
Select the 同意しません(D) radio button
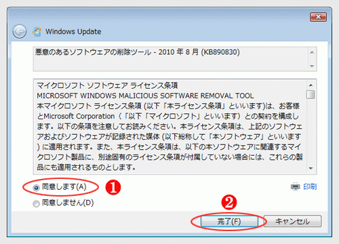pyautogui.click(x=36, y=203)
